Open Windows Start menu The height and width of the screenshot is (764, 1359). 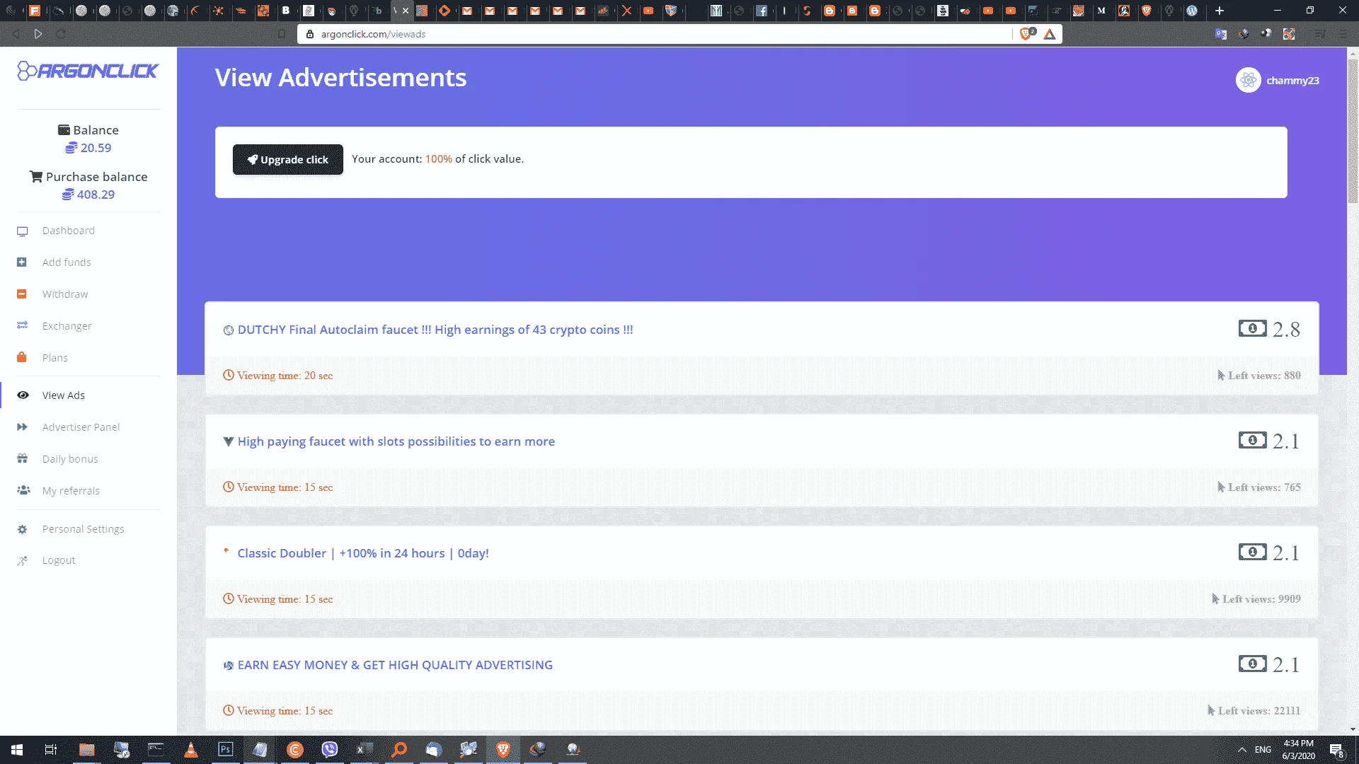coord(17,750)
